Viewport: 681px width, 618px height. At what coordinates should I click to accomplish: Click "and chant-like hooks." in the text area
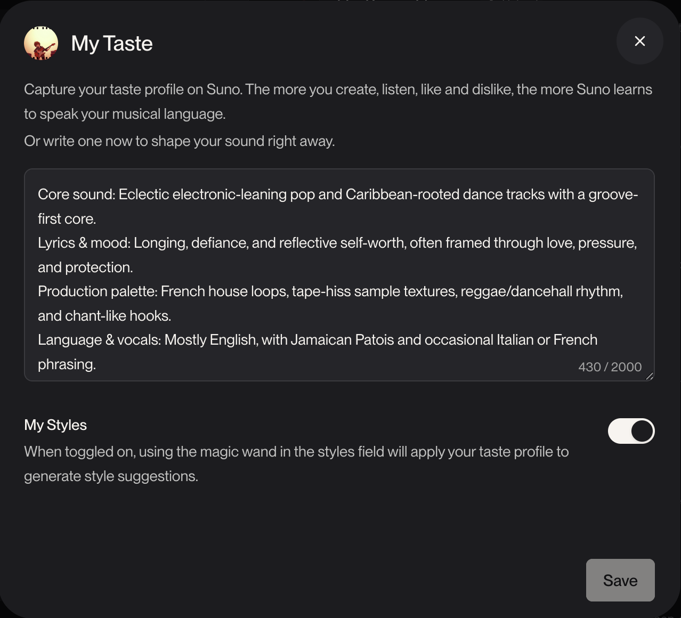point(104,316)
